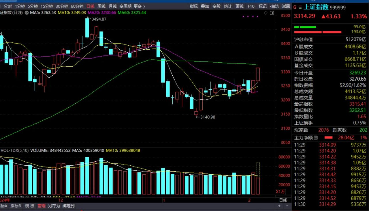Click the 指数振幅 52.90/1.62% row
The height and width of the screenshot is (211, 369).
[x=330, y=85]
